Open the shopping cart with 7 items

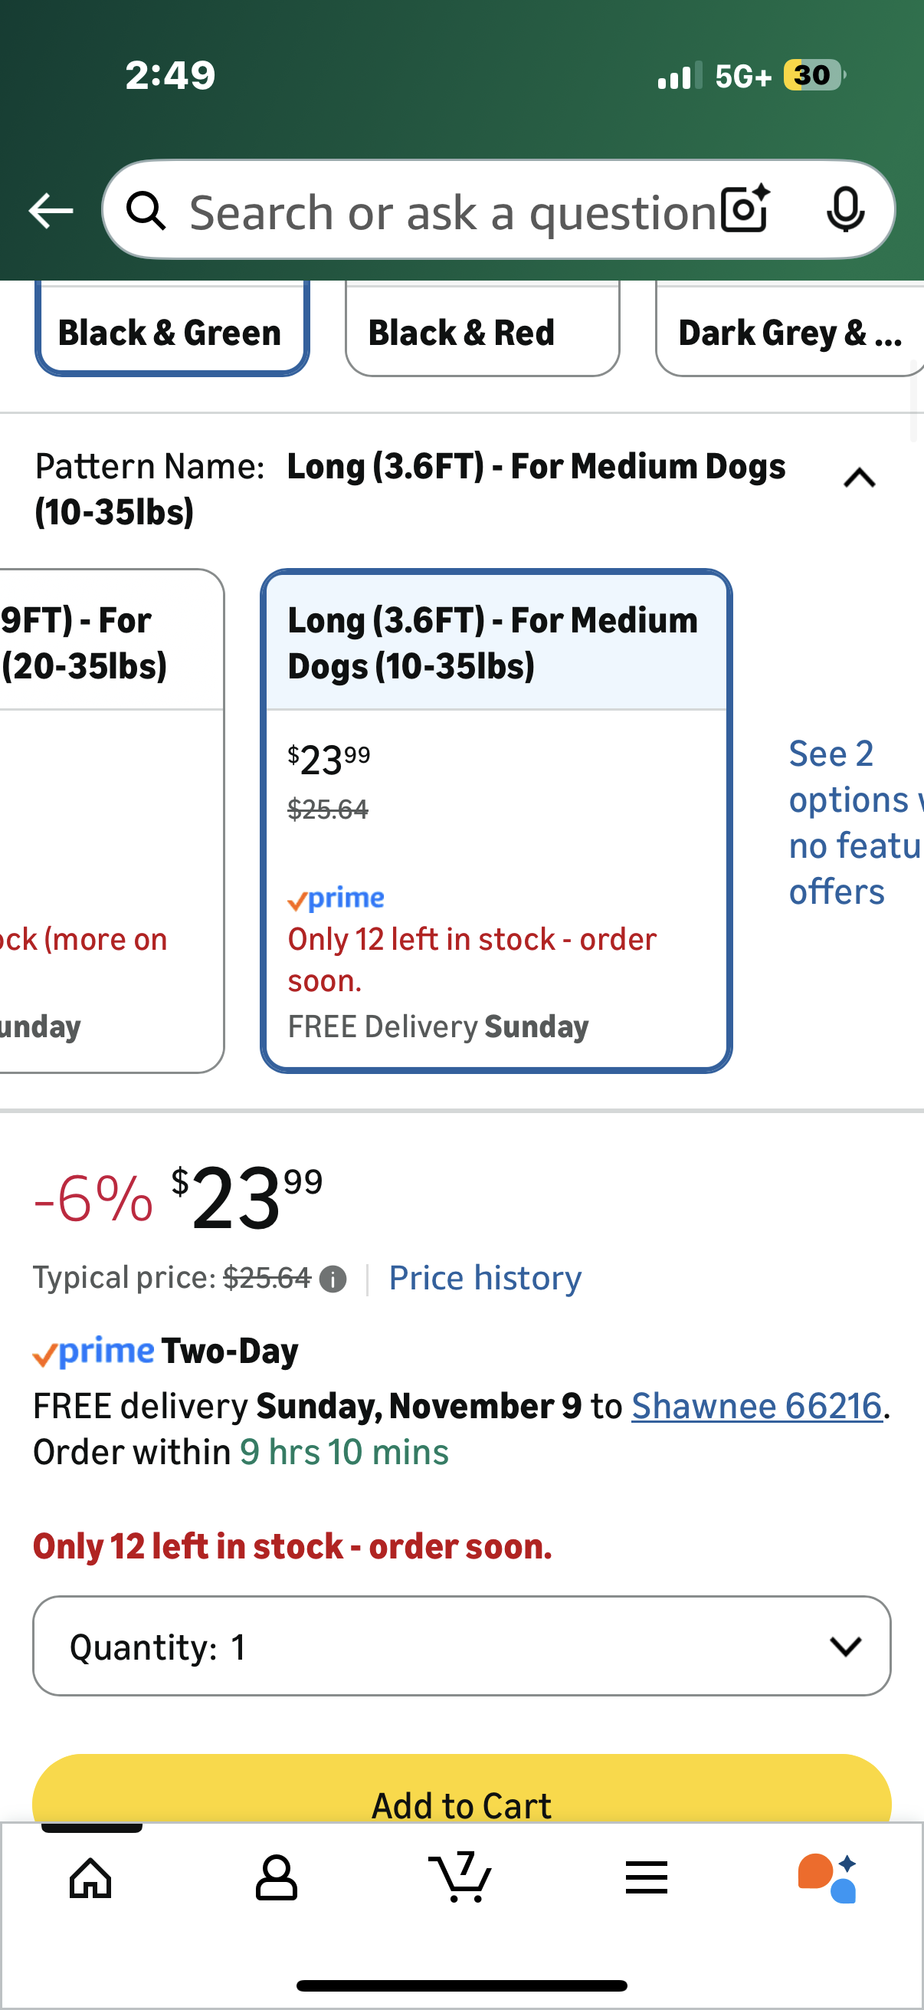pos(460,1876)
